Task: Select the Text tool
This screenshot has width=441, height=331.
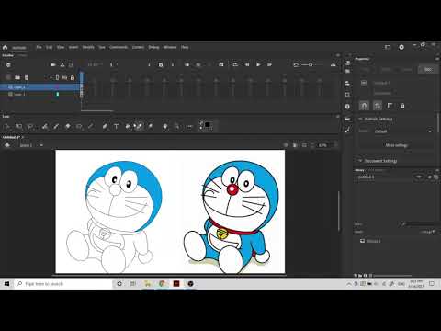Action: [117, 126]
